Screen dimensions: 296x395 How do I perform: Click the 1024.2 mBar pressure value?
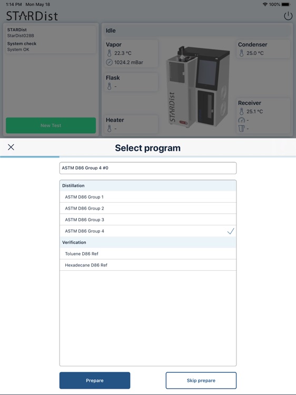(129, 62)
